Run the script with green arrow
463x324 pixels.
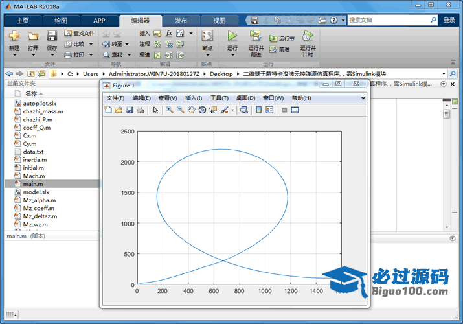coord(232,36)
